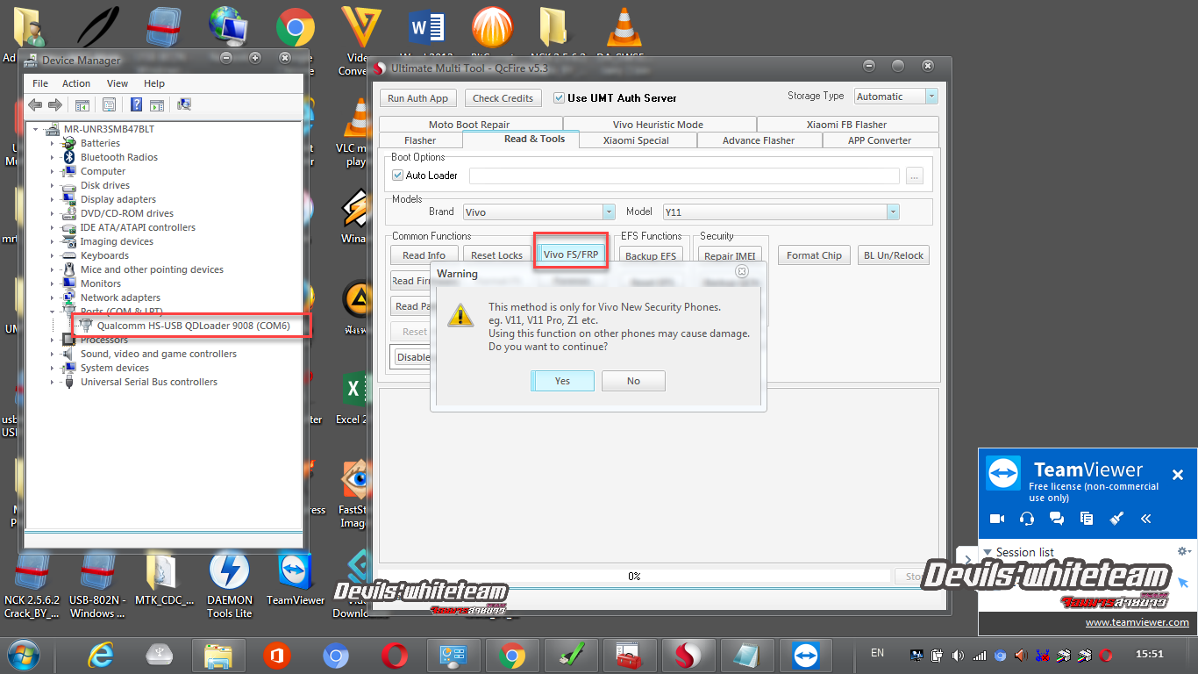Select Qualcomm HS-USB QDLoader 9008 (COM6) device
Image resolution: width=1198 pixels, height=674 pixels.
[x=193, y=326]
